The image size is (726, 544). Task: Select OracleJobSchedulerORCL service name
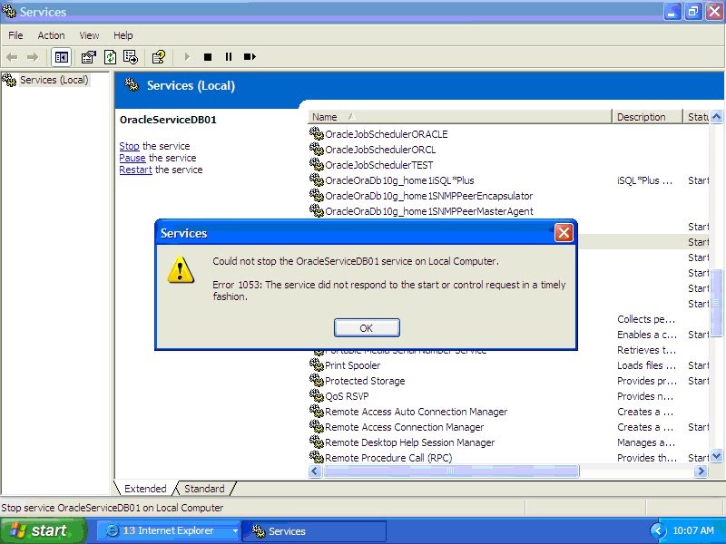point(380,150)
